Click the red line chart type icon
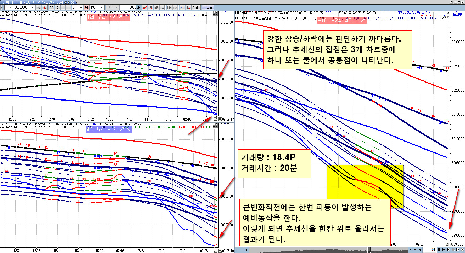This screenshot has width=465, height=253. point(144,8)
